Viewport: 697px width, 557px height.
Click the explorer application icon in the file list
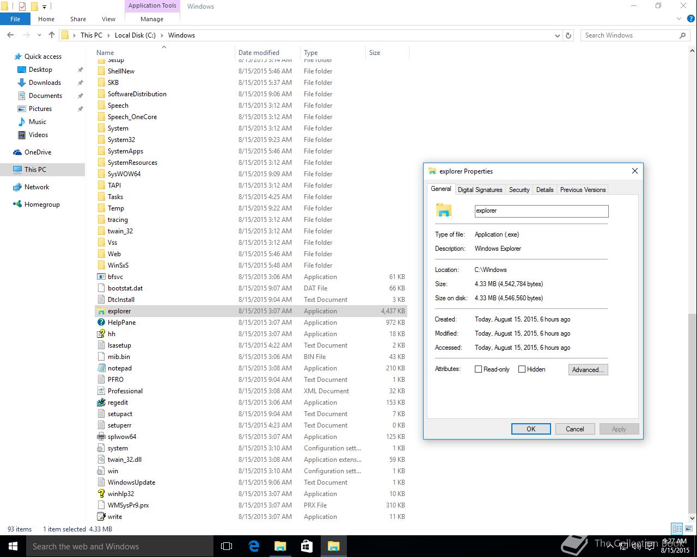(x=101, y=311)
